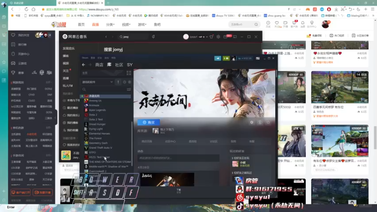Click browser bookmark star in address bar
The image size is (377, 212).
pos(43,9)
